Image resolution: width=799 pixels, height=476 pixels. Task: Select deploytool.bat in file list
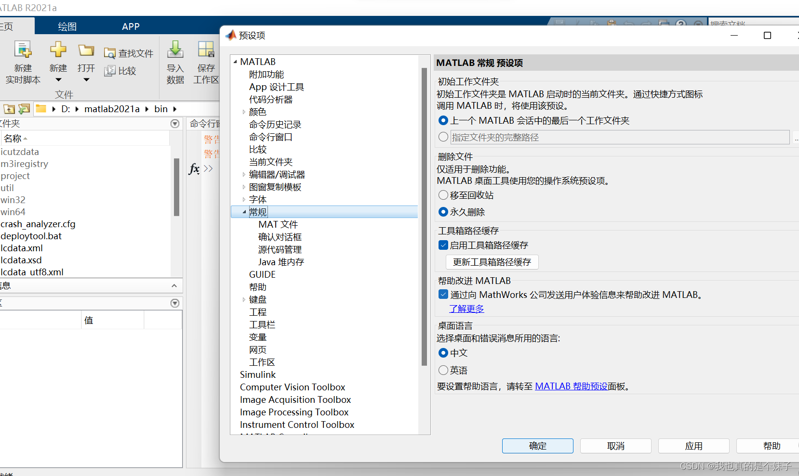point(31,236)
